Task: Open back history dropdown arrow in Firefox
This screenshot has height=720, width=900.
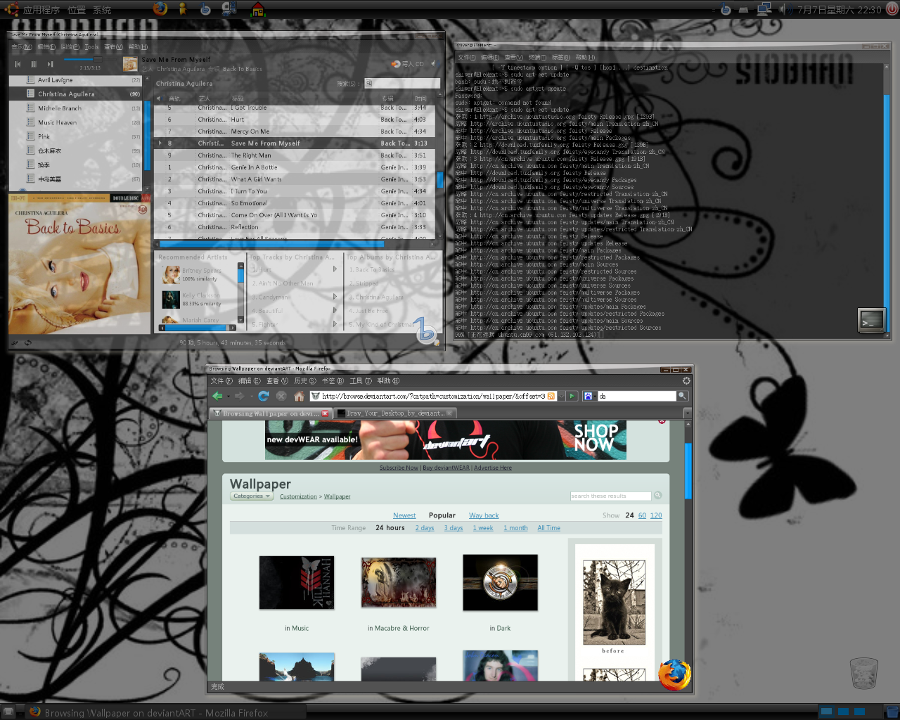Action: coord(228,397)
